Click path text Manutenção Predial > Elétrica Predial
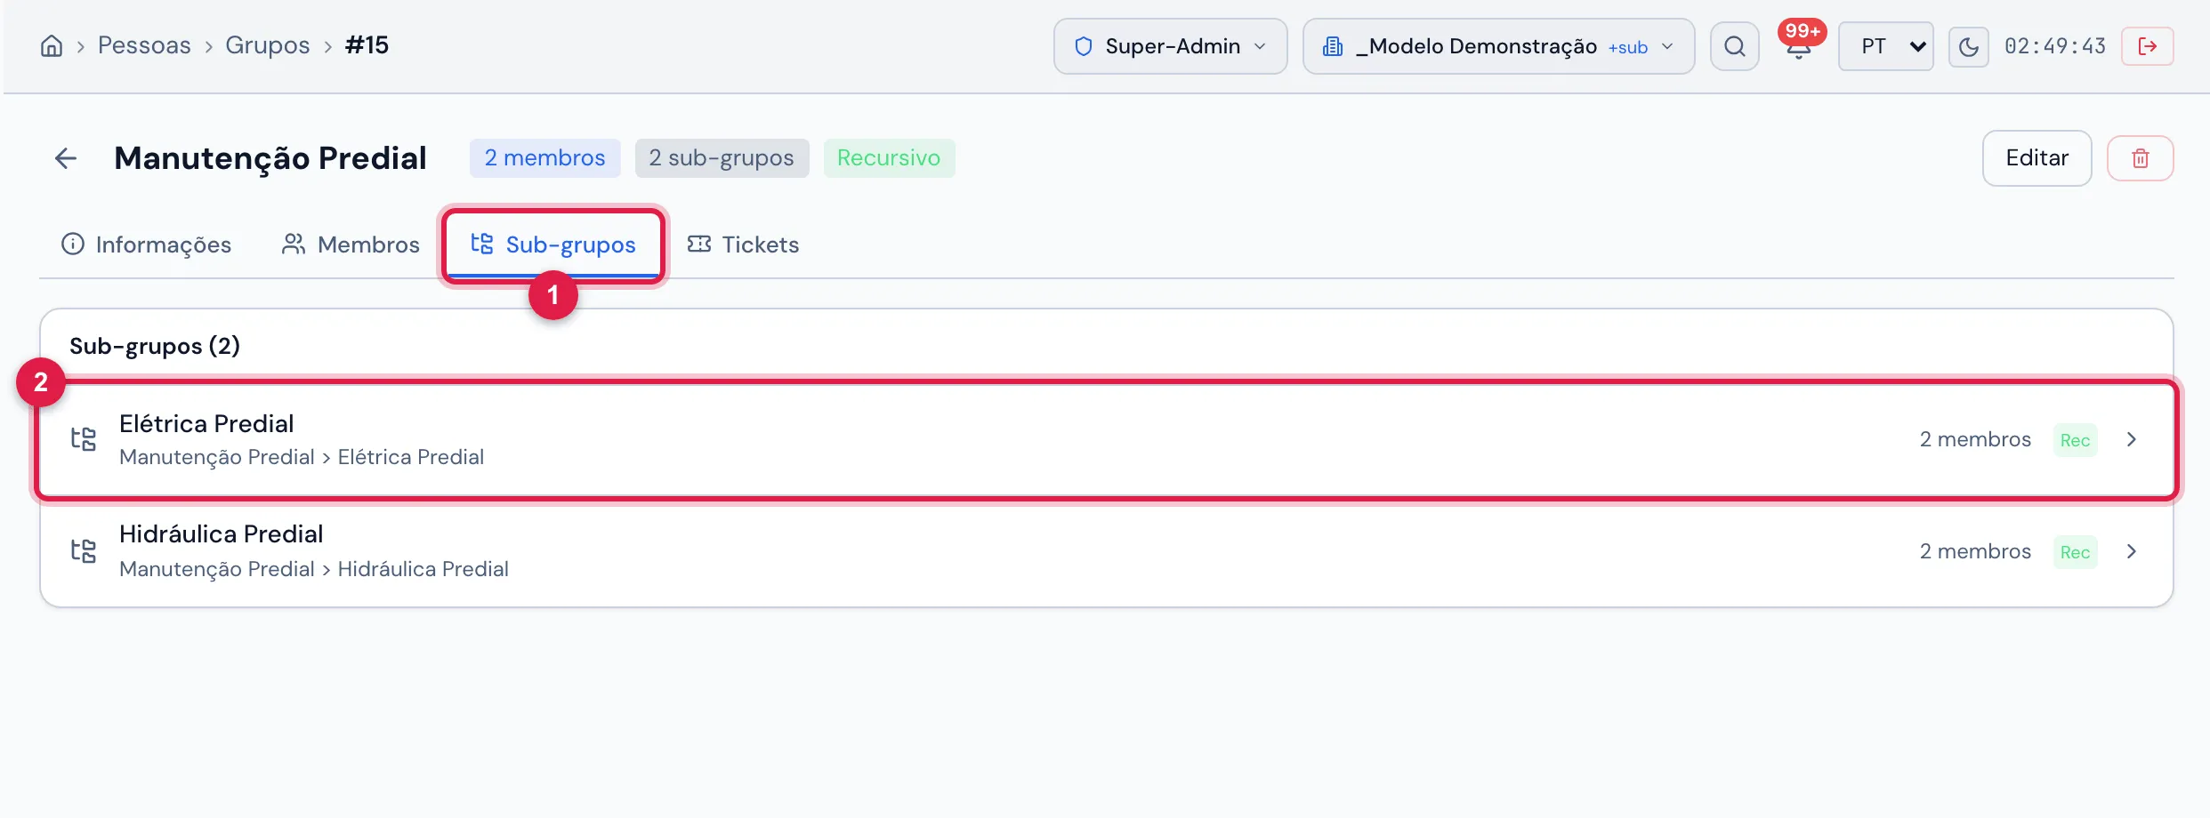Screen dimensions: 2210x818 coord(302,457)
